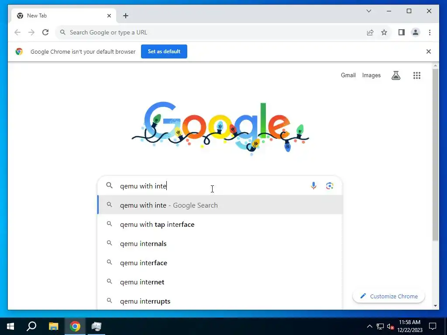Click the magnifier icon in the Google search box
This screenshot has height=335, width=447.
click(x=110, y=185)
